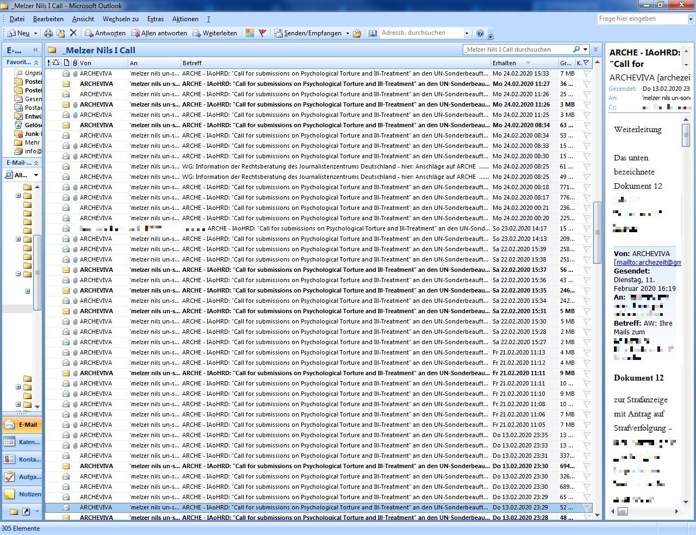Sort messages by the Erhalten column header

pyautogui.click(x=524, y=63)
